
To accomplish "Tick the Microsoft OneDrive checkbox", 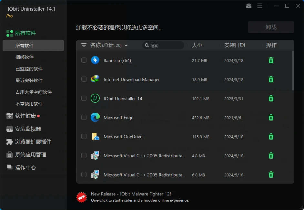I will coord(84,136).
